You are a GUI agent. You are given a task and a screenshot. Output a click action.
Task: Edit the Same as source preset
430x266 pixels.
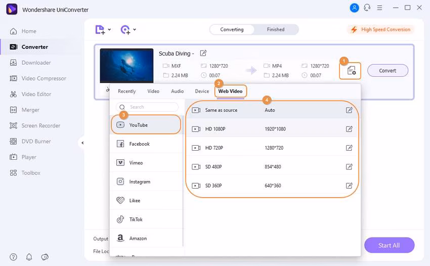[349, 110]
